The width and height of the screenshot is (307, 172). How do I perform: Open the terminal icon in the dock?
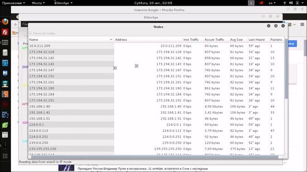pos(5,43)
